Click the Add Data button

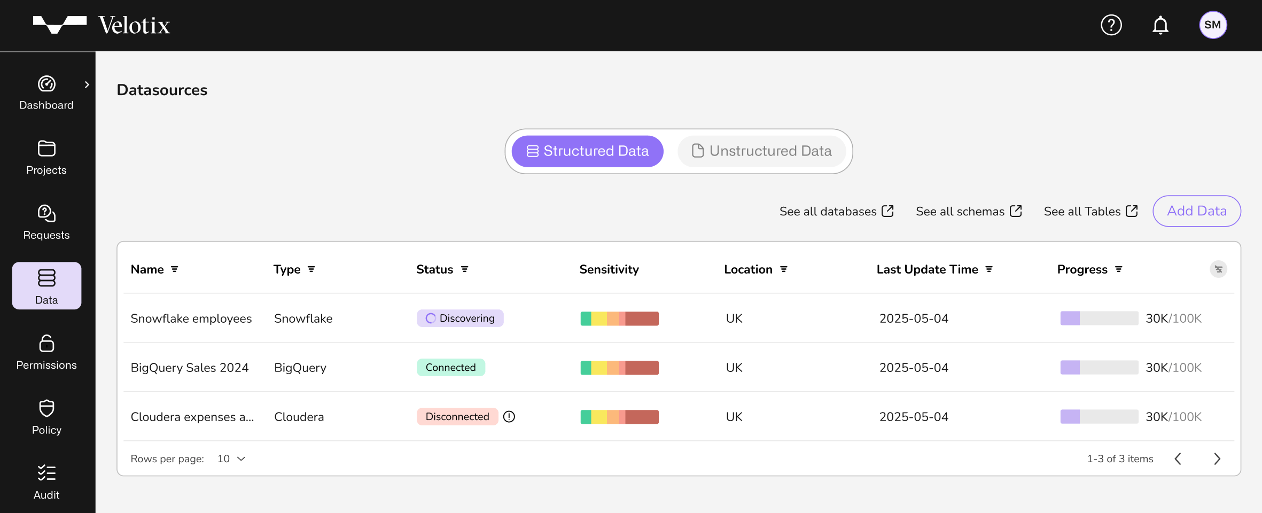pos(1197,211)
